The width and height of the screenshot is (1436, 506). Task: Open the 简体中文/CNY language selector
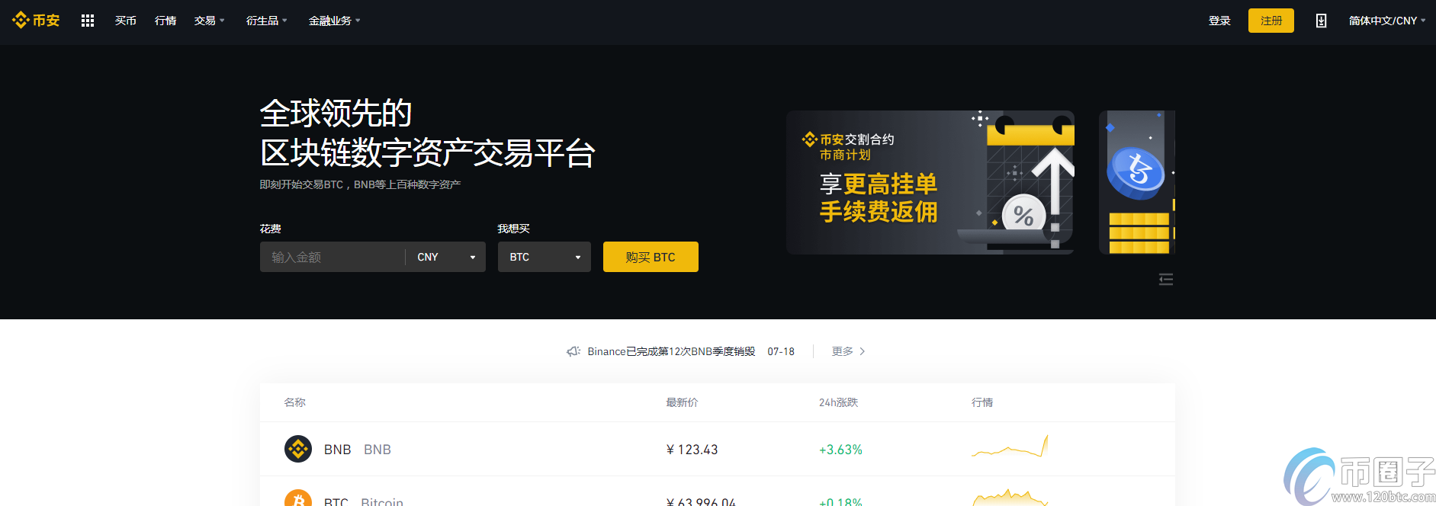[1387, 21]
